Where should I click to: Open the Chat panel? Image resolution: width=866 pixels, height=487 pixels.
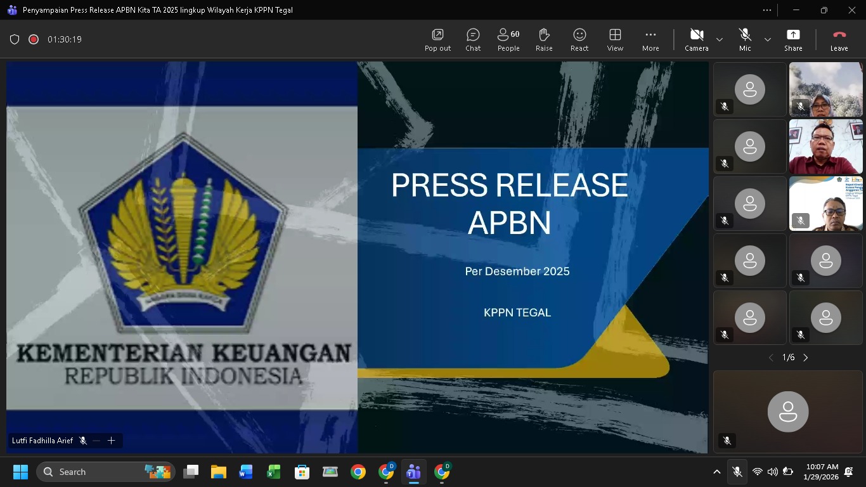(472, 39)
